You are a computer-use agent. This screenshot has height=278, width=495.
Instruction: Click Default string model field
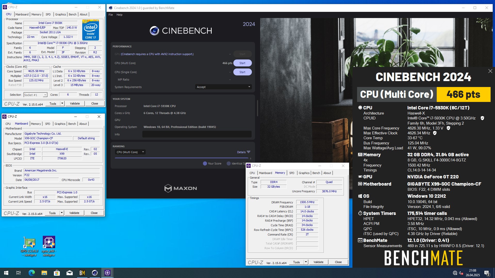(x=86, y=138)
